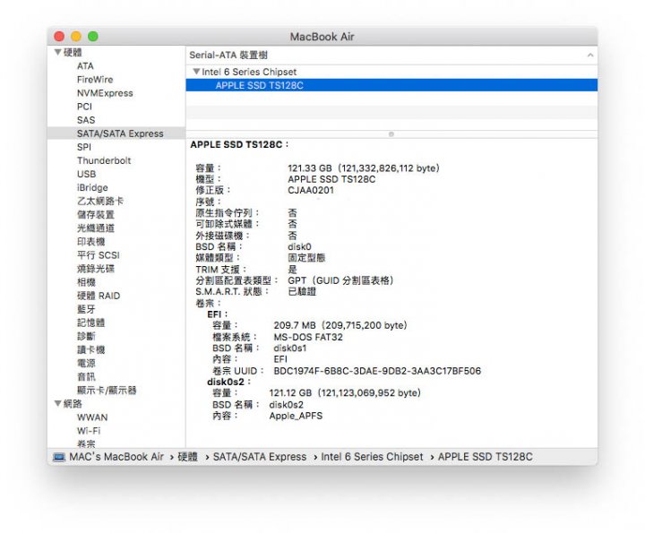Select Wi-Fi under network
This screenshot has width=645, height=533.
[89, 431]
